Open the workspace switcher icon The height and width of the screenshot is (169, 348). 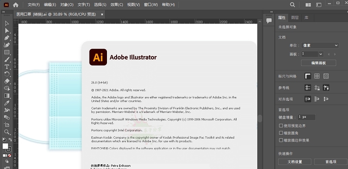pyautogui.click(x=319, y=5)
